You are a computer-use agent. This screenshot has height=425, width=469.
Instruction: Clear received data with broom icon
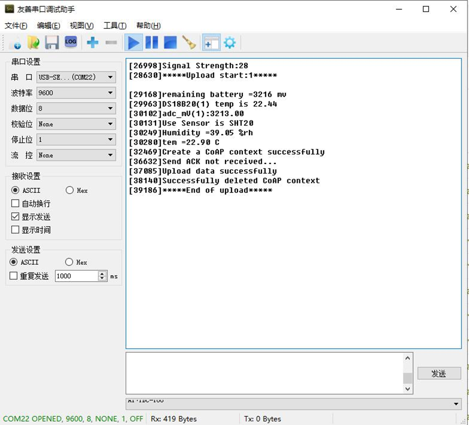[x=189, y=42]
